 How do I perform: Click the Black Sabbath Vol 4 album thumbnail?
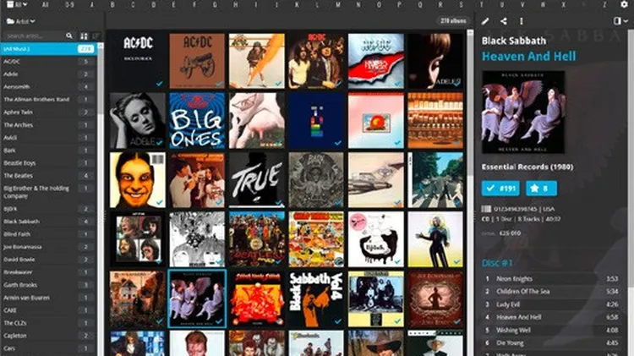point(316,299)
